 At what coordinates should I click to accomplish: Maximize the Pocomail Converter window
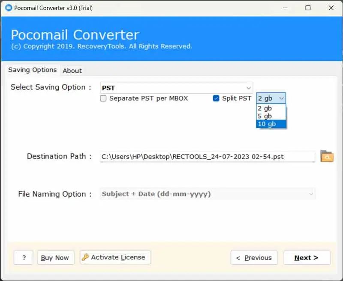(308, 8)
